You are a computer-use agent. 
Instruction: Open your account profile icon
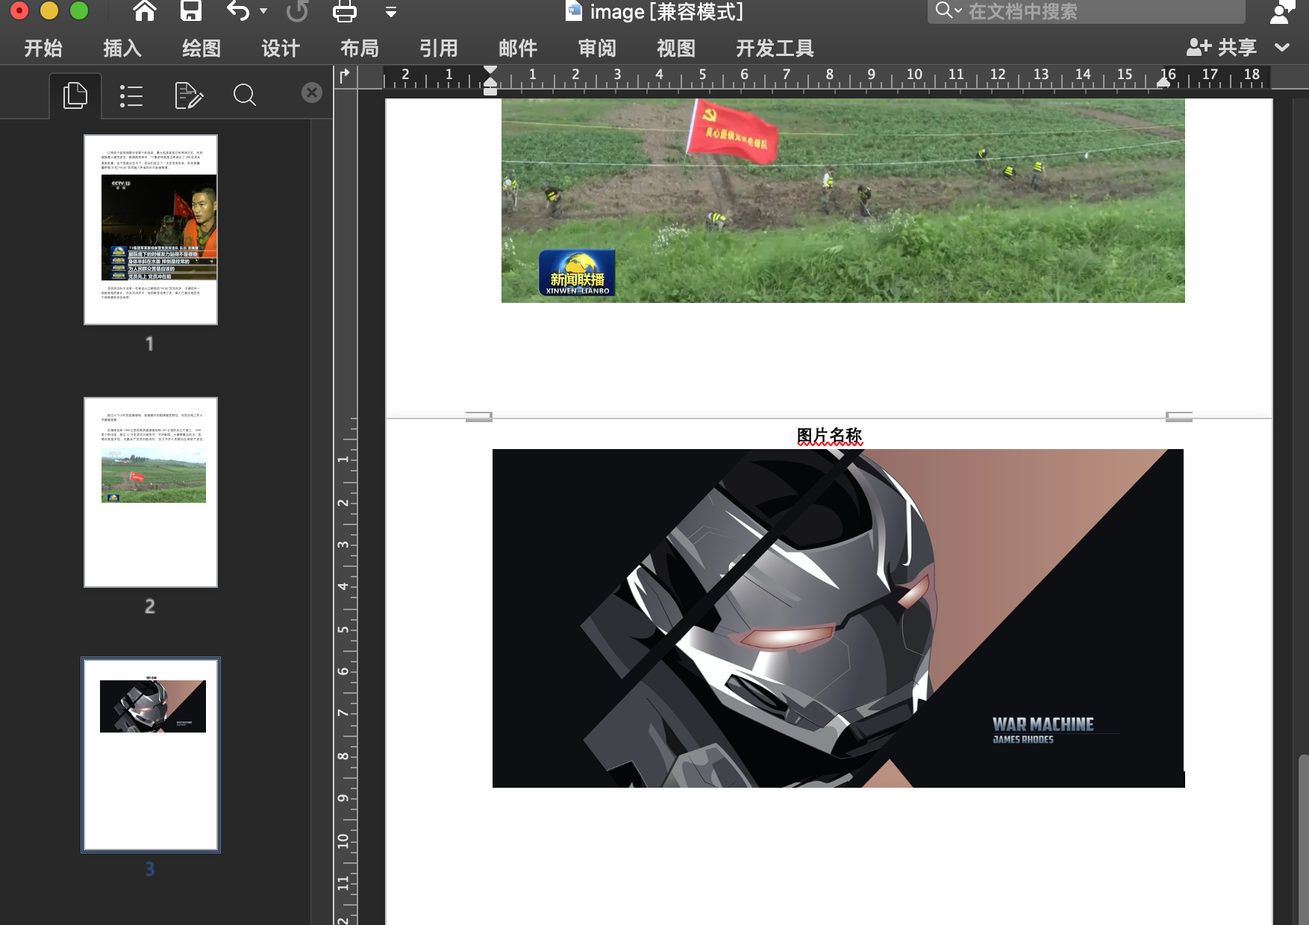tap(1283, 11)
